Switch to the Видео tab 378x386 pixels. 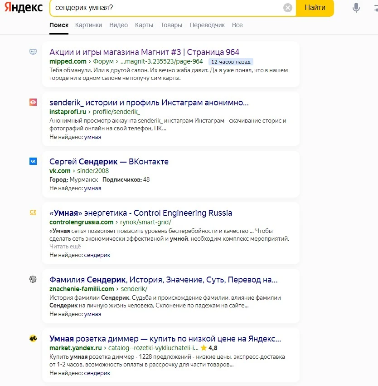pos(118,25)
